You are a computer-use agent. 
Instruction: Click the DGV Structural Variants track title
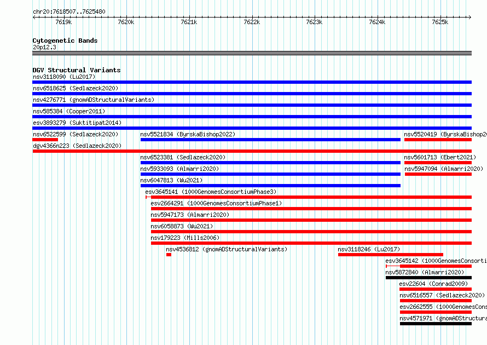coord(77,70)
